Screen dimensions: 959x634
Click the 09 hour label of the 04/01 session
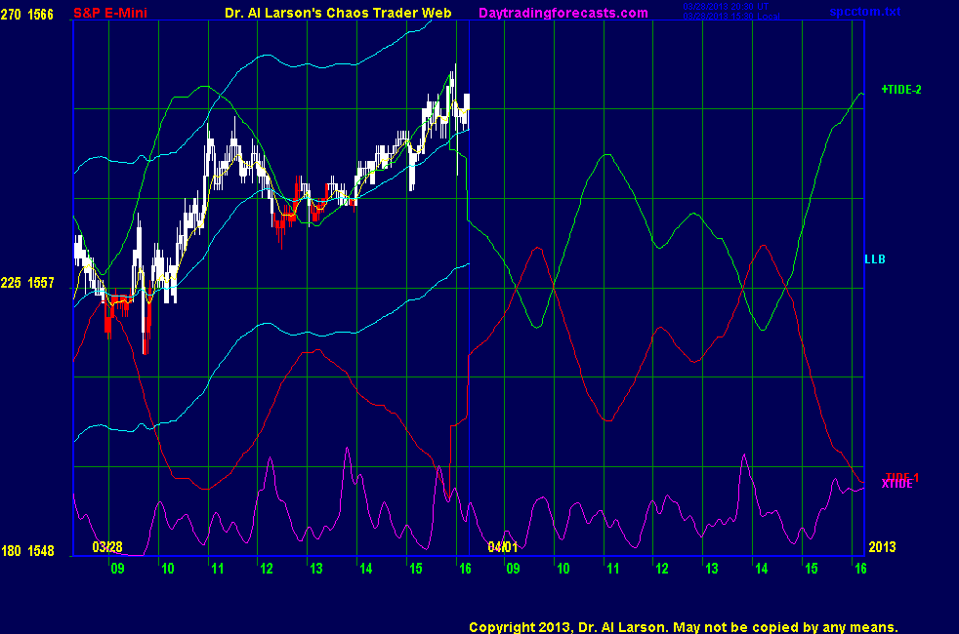(513, 569)
